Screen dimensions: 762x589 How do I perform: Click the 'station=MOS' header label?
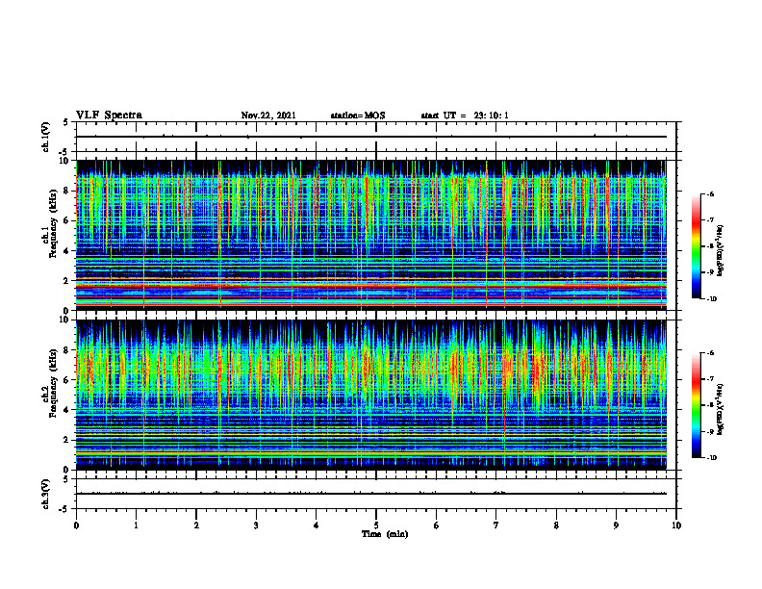click(358, 115)
